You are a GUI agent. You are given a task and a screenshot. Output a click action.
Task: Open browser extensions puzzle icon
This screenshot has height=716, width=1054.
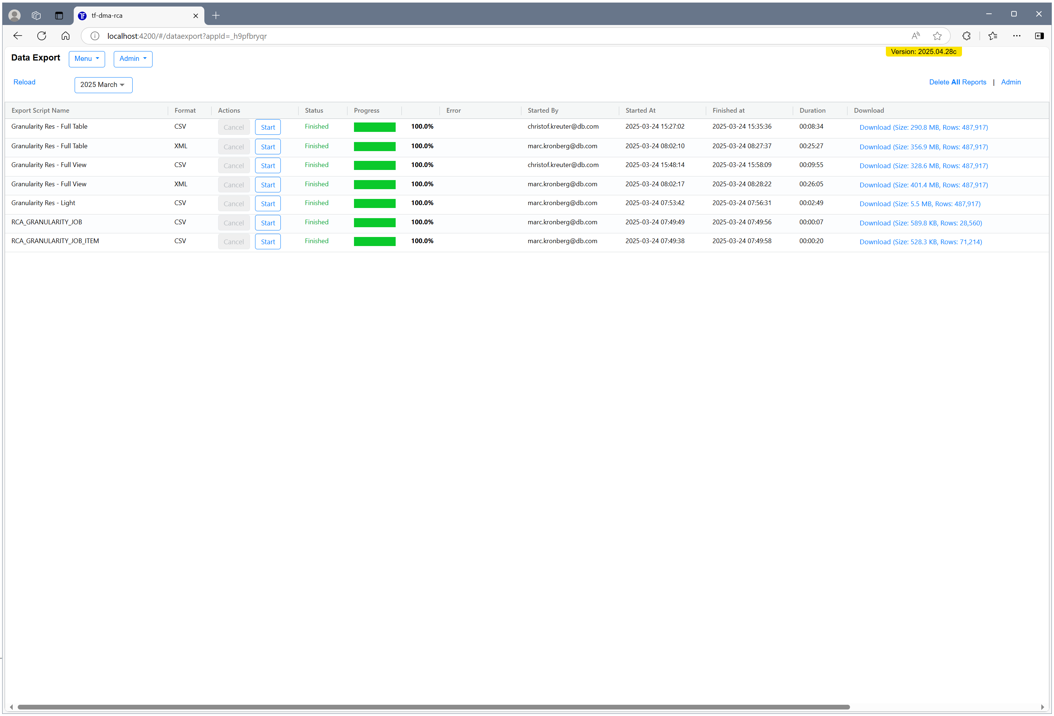point(966,36)
